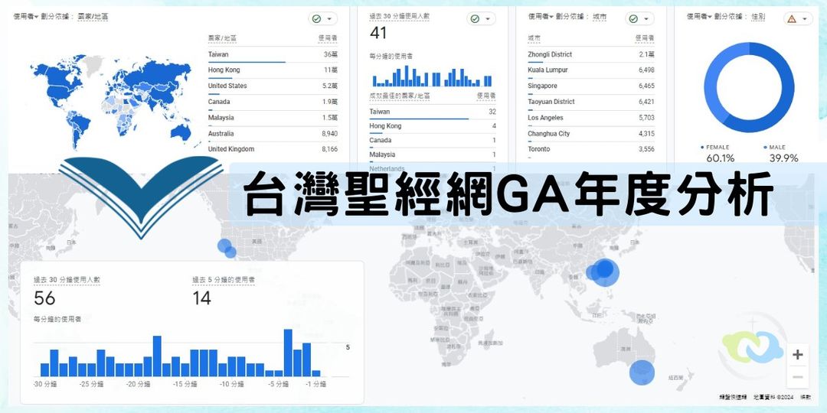
Task: Zoom out of the map with minus button
Action: (x=797, y=377)
